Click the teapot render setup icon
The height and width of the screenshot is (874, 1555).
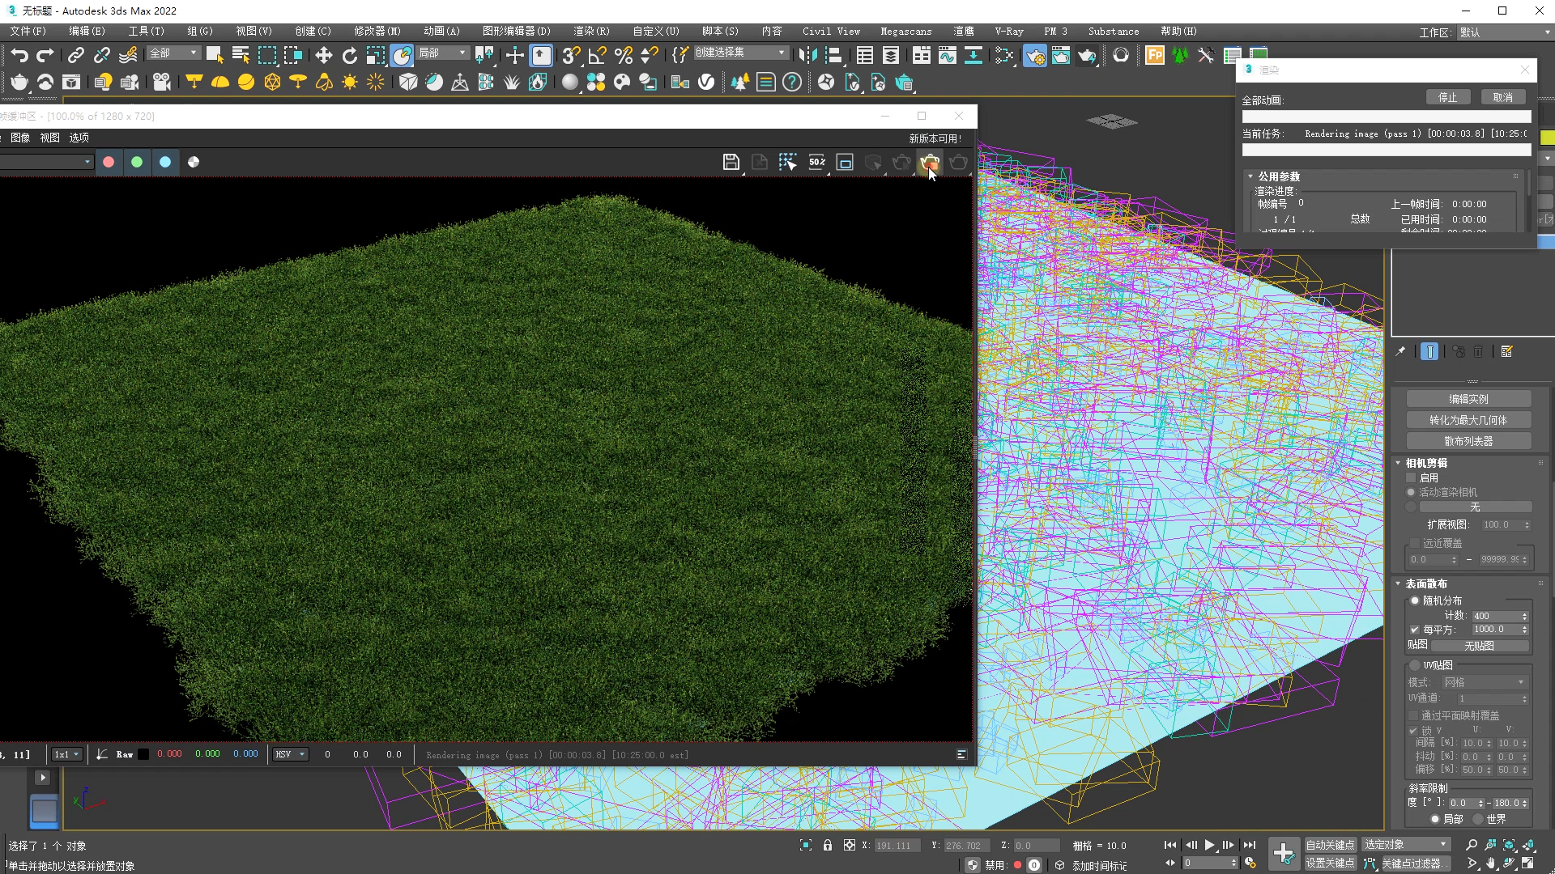click(1035, 55)
